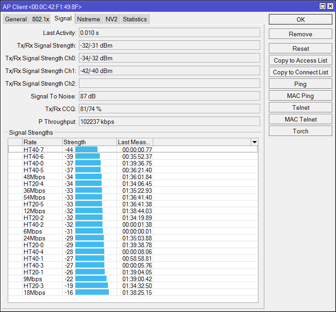Select the HT40-6 rate row

133,156
